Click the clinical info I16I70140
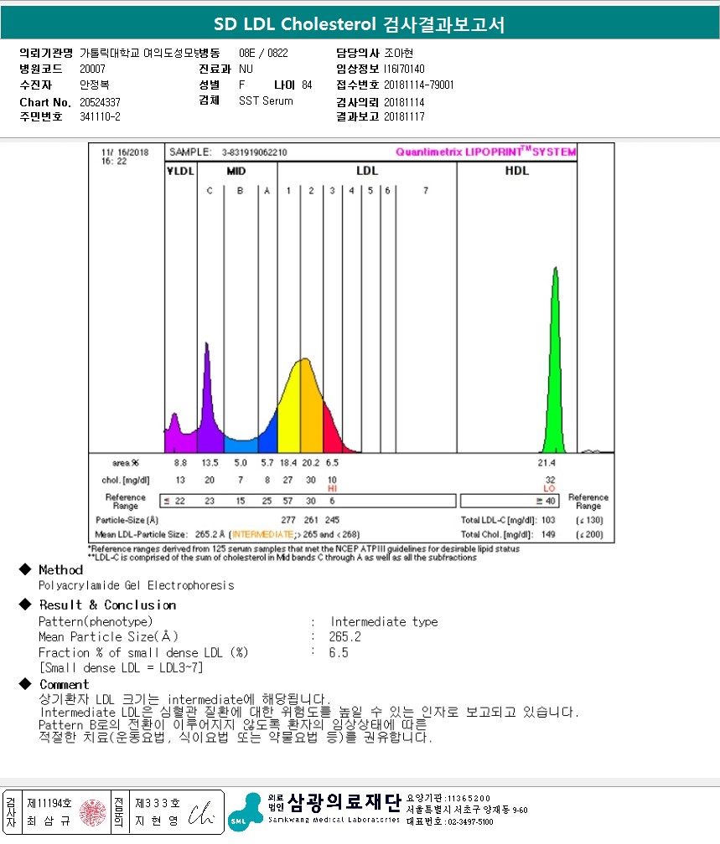The image size is (720, 844). [x=404, y=69]
